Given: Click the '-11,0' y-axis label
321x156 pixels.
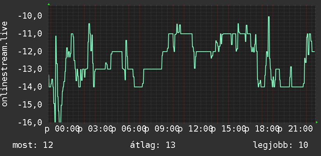Looking at the screenshot, I should [x=30, y=33].
